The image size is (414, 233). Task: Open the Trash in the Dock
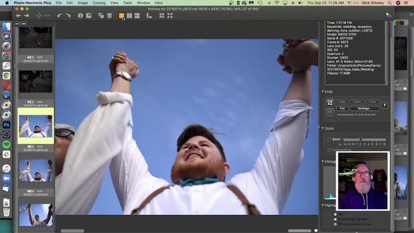coord(6,212)
